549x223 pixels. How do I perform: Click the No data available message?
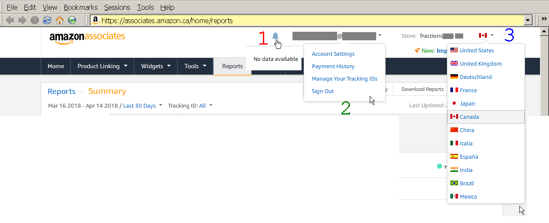click(276, 59)
